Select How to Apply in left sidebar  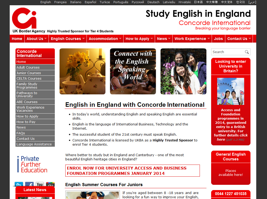(35, 116)
